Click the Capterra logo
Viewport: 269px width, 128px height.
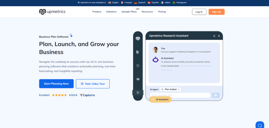coord(87,95)
